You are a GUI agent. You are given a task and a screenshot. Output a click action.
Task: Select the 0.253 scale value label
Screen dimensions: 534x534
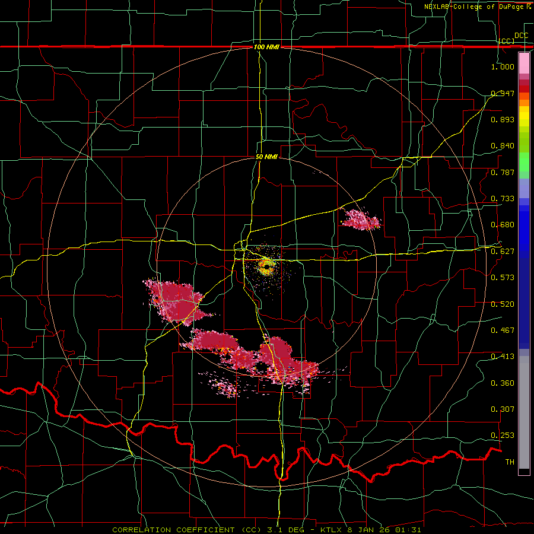click(x=503, y=436)
